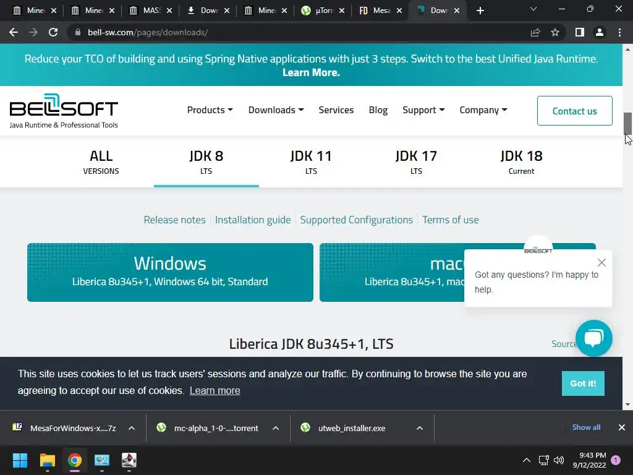The height and width of the screenshot is (475, 633).
Task: Click the page scrollbar thumb
Action: pyautogui.click(x=627, y=123)
